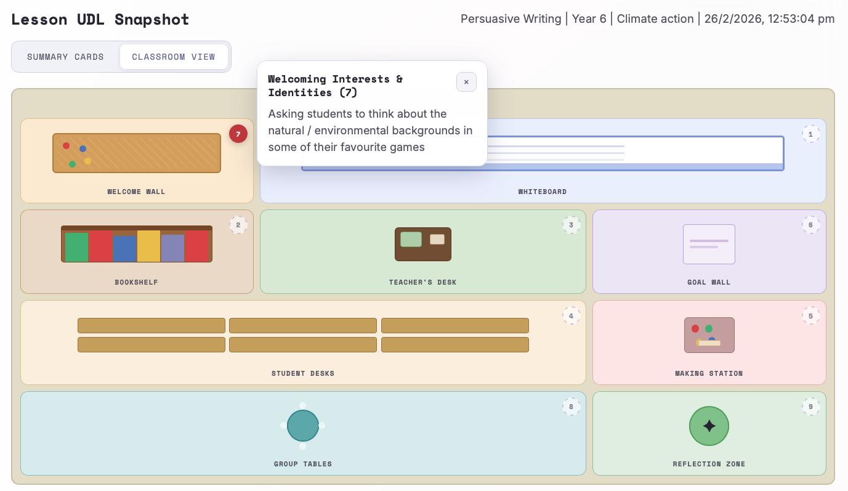The image size is (848, 491).
Task: Select the Making Station craft board icon
Action: tap(709, 335)
